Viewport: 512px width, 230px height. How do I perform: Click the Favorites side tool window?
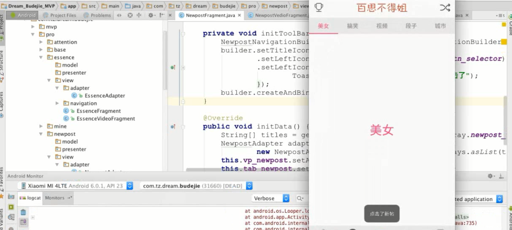[x=2, y=183]
